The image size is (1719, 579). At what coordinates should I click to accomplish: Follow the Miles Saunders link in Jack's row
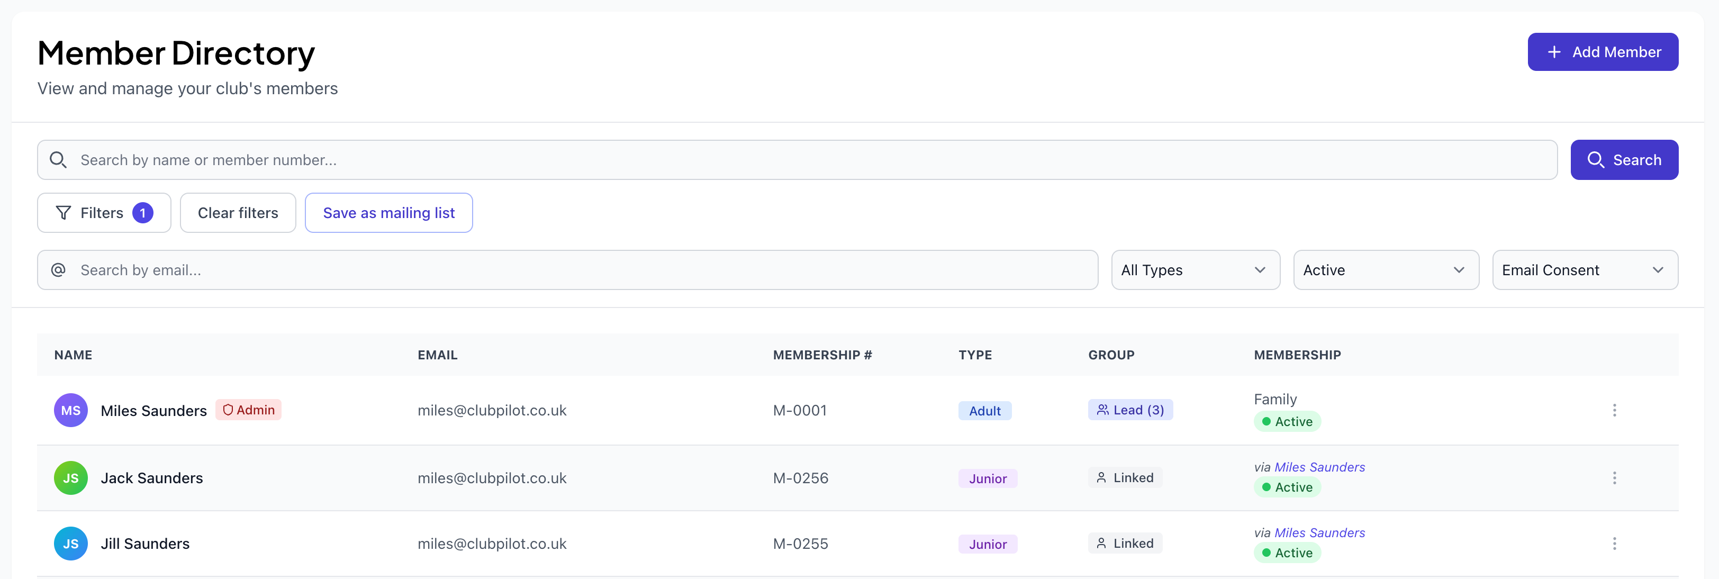click(1319, 467)
